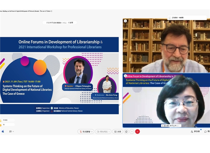
Task: Click the 曾淑賢 (共同主持人) name label
Action: point(171,126)
